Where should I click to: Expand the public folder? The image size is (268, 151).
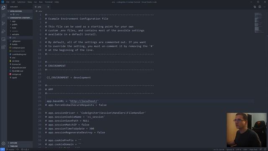(20, 24)
